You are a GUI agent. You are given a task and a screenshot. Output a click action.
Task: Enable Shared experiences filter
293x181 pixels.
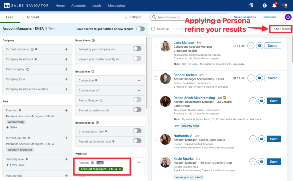tap(137, 110)
